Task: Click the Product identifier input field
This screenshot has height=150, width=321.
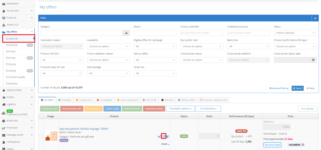Action: coord(202,33)
